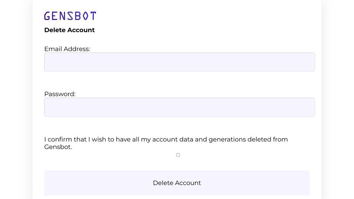Click the lavender Delete Account bar
The height and width of the screenshot is (199, 354).
177,183
